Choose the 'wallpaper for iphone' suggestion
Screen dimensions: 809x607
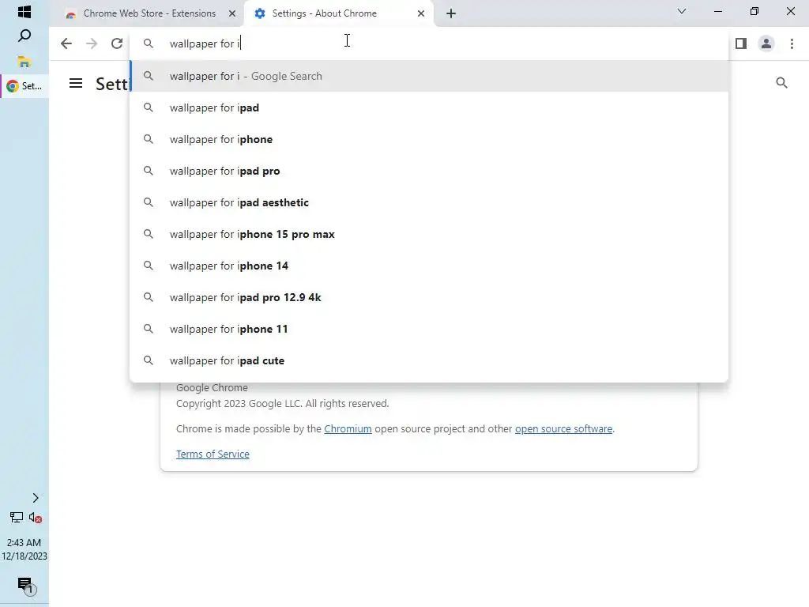pyautogui.click(x=429, y=139)
